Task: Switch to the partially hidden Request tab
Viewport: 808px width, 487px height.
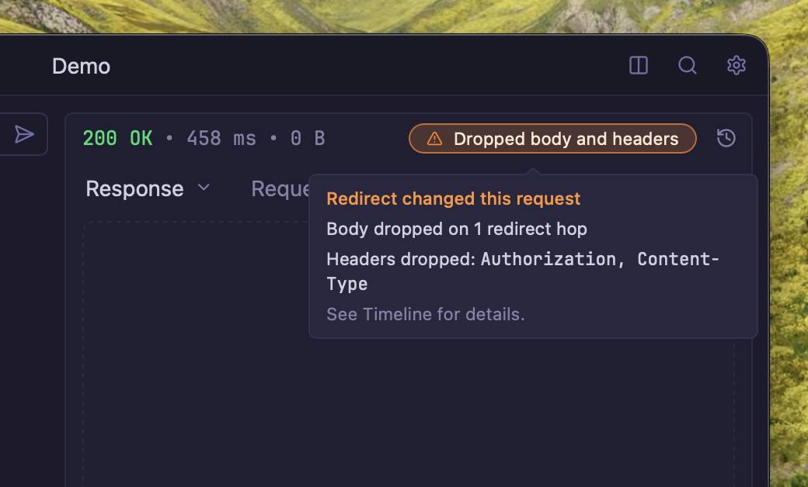Action: pos(279,188)
